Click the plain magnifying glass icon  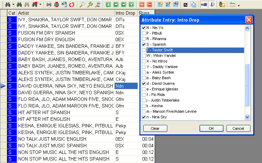[82, 5]
